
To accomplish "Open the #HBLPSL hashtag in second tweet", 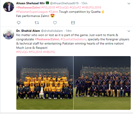I will [x=49, y=52].
